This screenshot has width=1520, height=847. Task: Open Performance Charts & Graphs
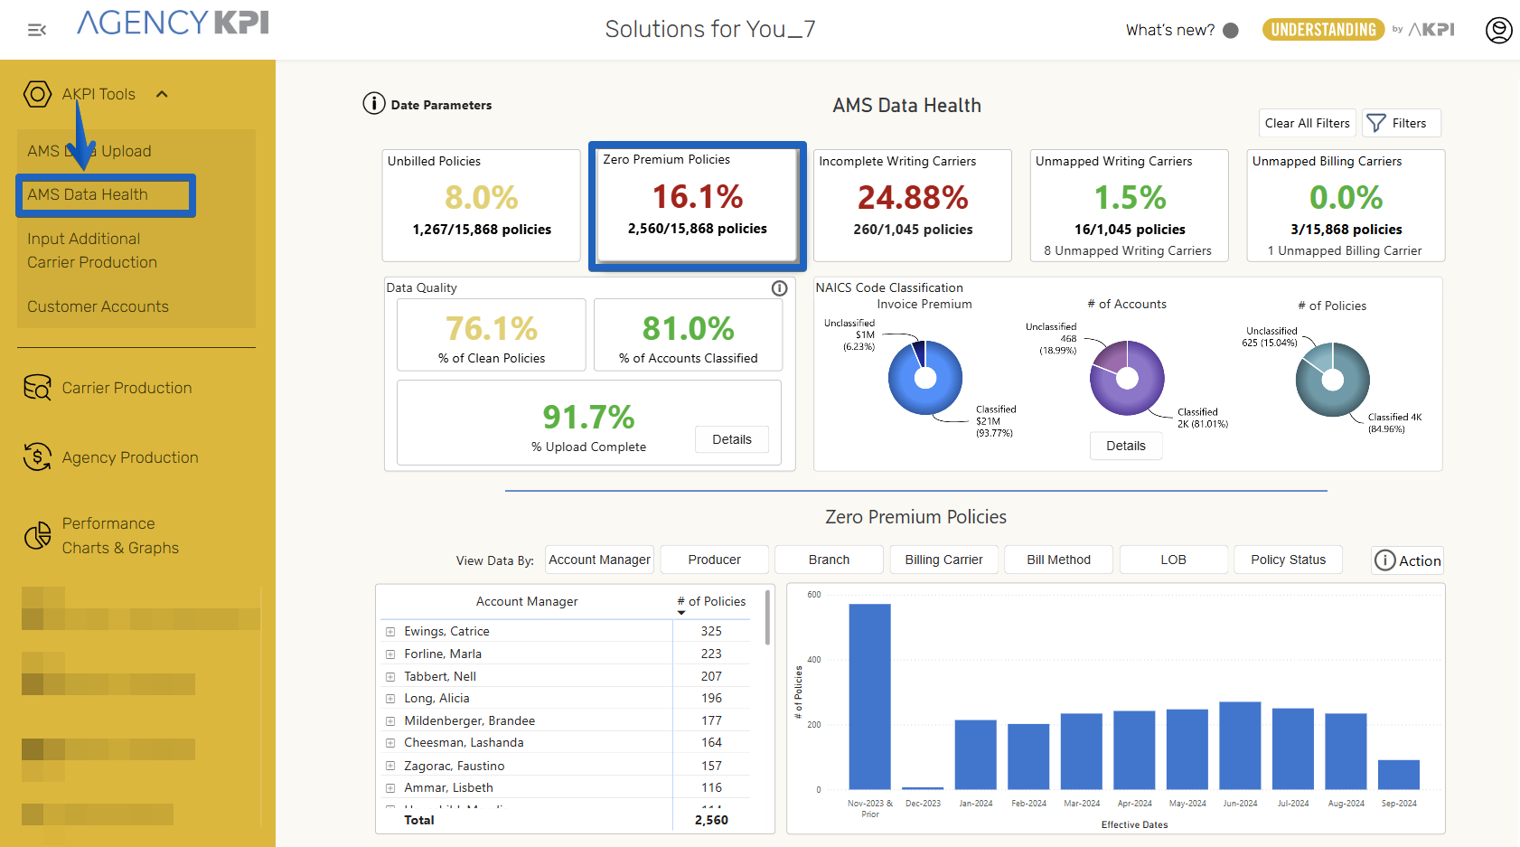(120, 536)
